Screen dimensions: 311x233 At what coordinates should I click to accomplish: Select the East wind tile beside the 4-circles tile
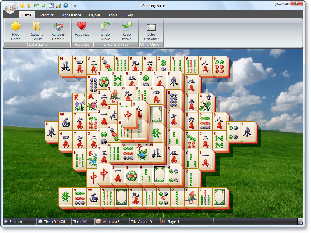coord(248,131)
